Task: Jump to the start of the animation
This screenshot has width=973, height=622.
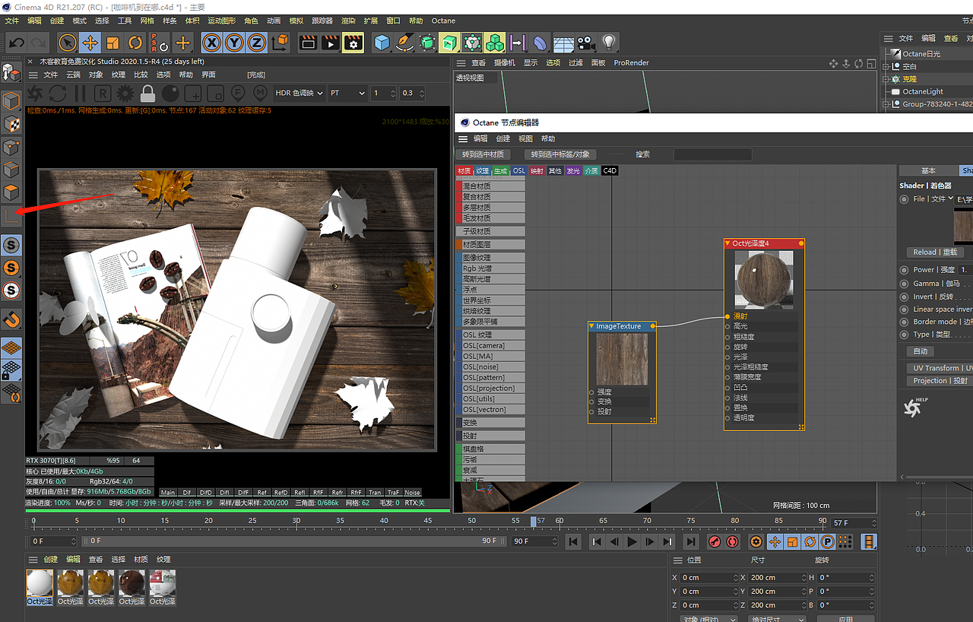Action: coord(574,541)
